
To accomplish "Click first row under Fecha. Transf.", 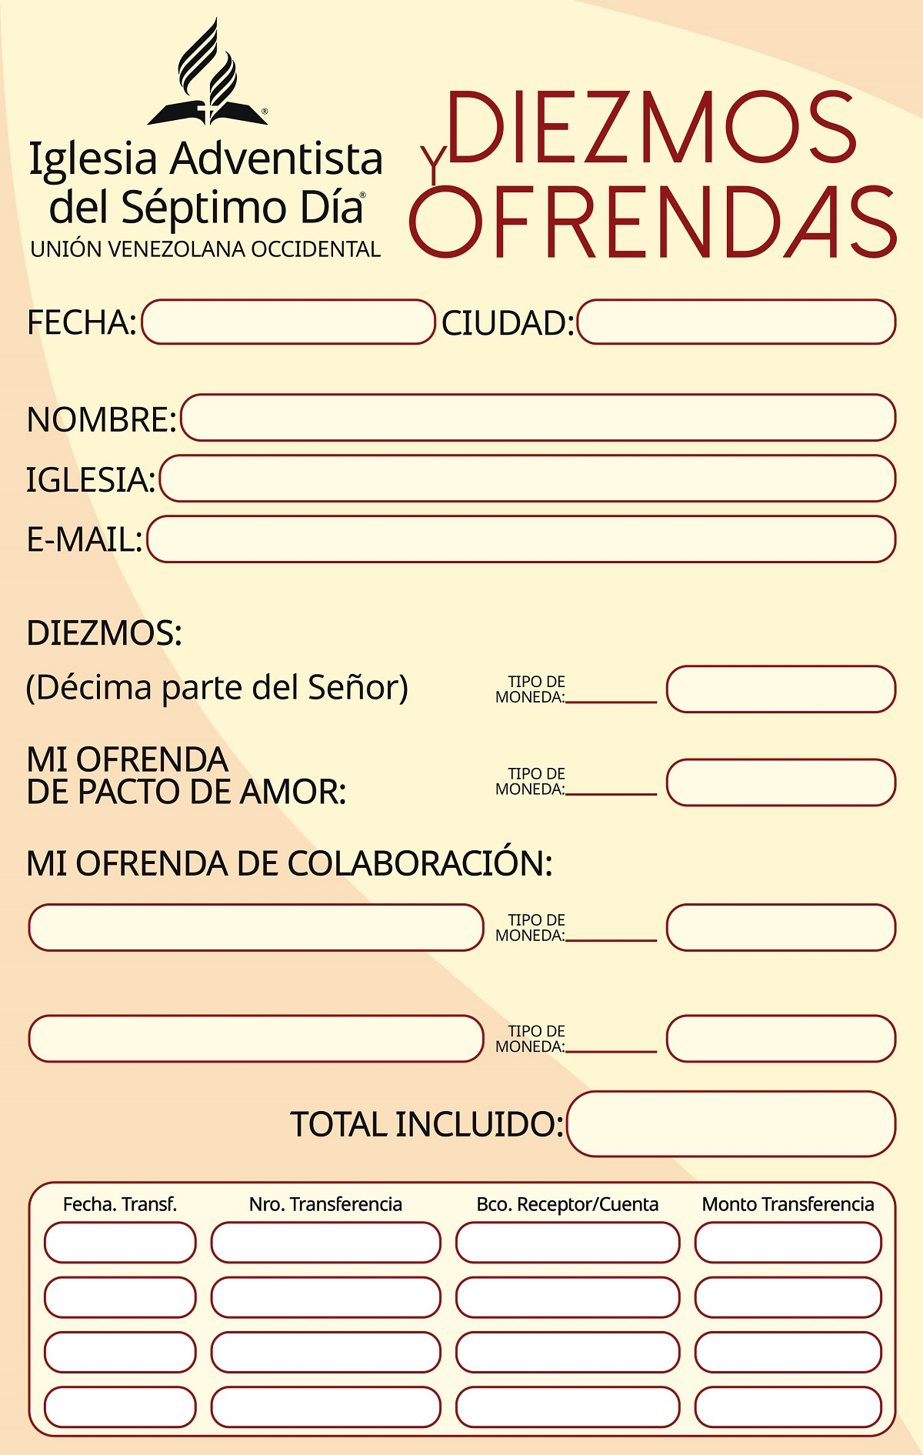I will (120, 1243).
